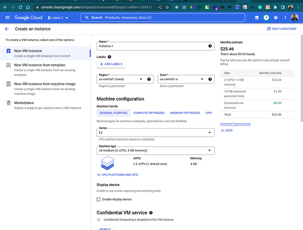Expand CPU PLATFORM AND GPU section
Viewport: 303px width, 230px height.
pos(118,175)
